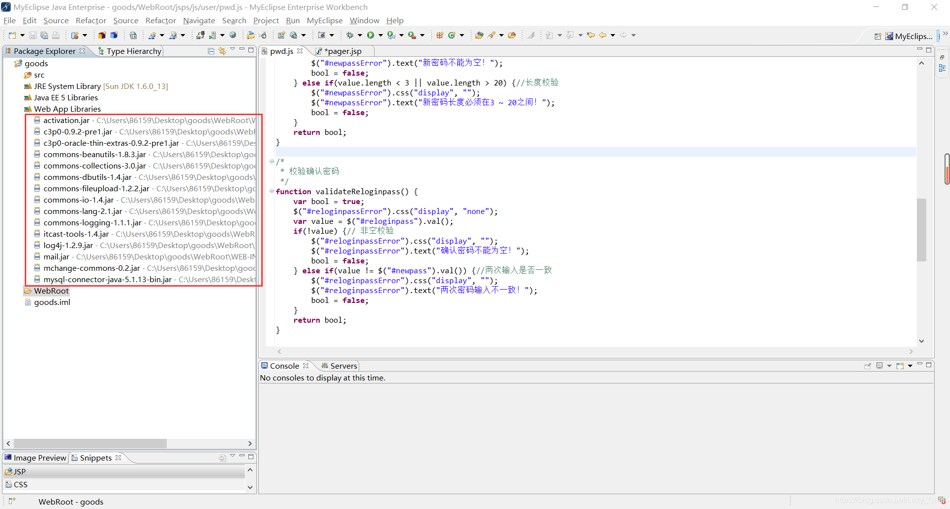Image resolution: width=950 pixels, height=509 pixels.
Task: Click the Open Perspective icon
Action: [878, 36]
